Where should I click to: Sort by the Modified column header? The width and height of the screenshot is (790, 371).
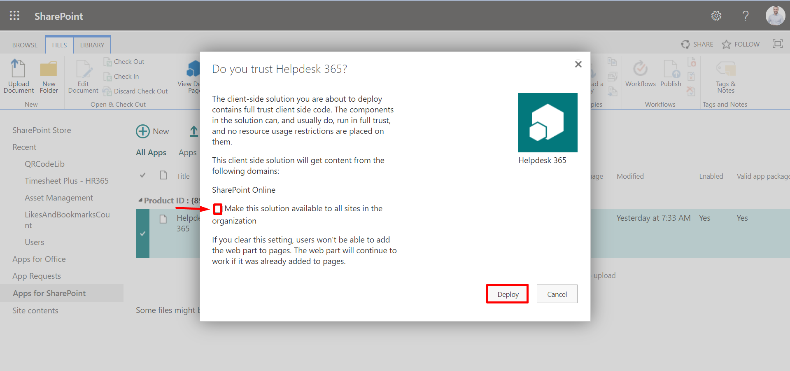[x=630, y=176]
